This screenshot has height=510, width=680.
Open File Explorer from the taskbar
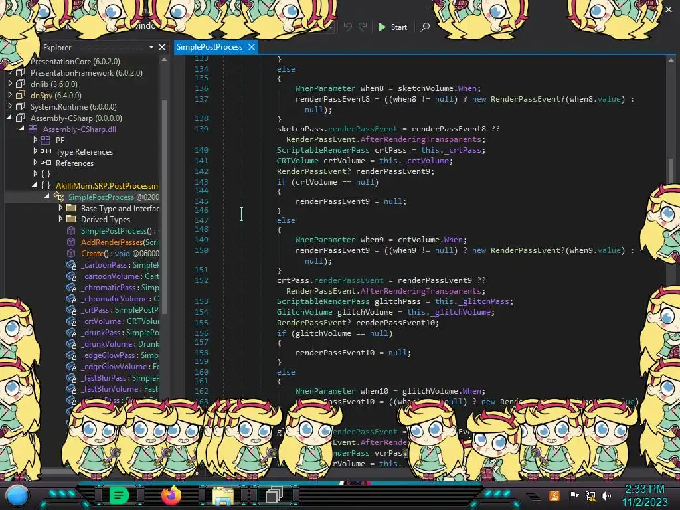tap(223, 495)
